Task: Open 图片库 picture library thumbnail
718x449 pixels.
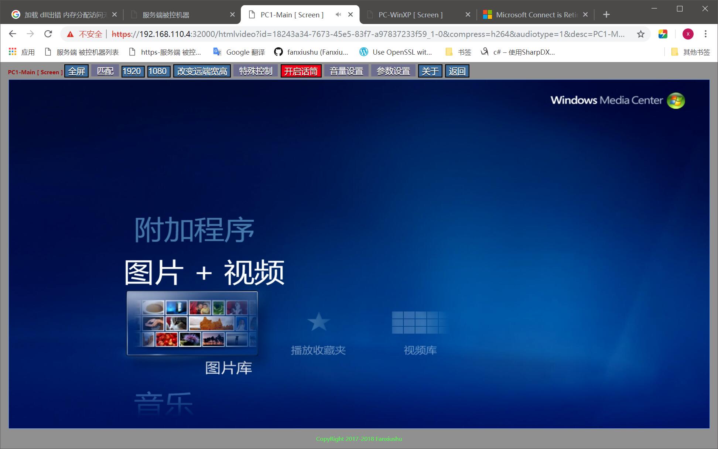Action: point(192,323)
